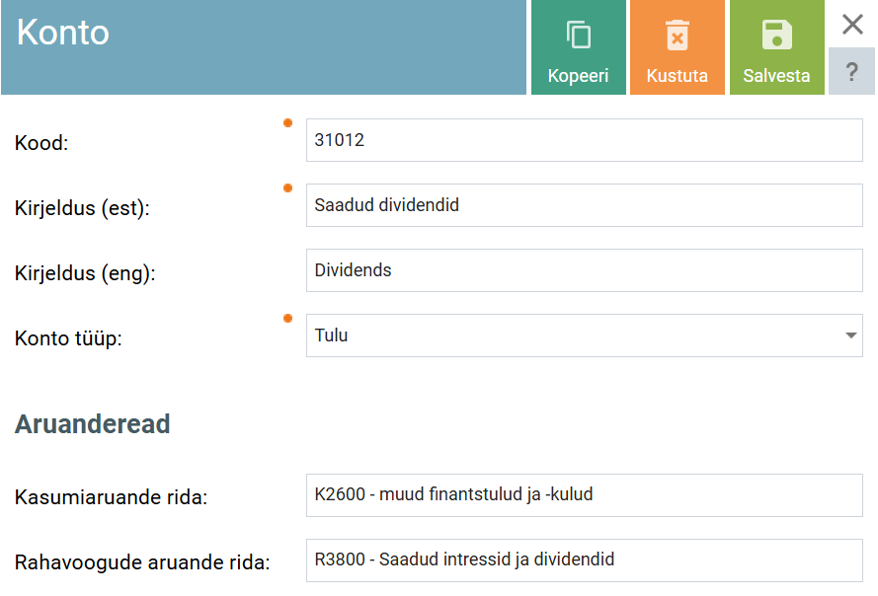The height and width of the screenshot is (596, 878).
Task: Open the Kasumiaruande rida selection field
Action: point(584,494)
